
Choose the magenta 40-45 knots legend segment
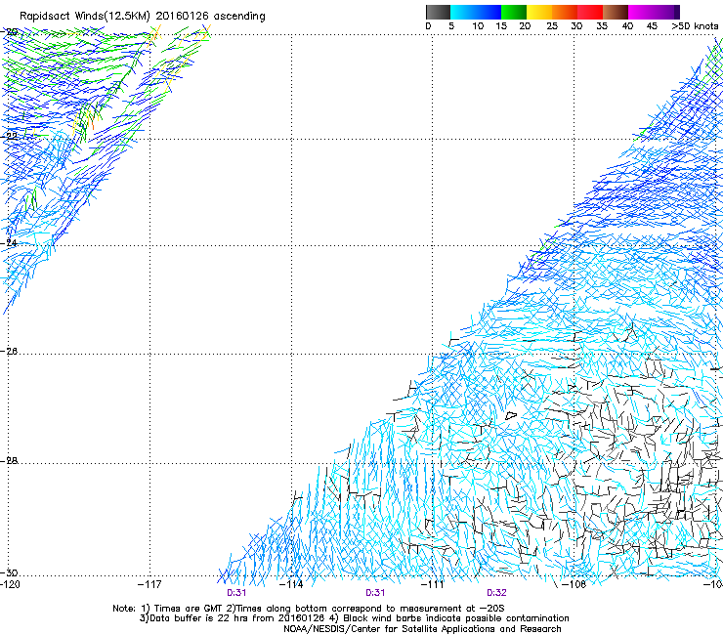point(641,12)
